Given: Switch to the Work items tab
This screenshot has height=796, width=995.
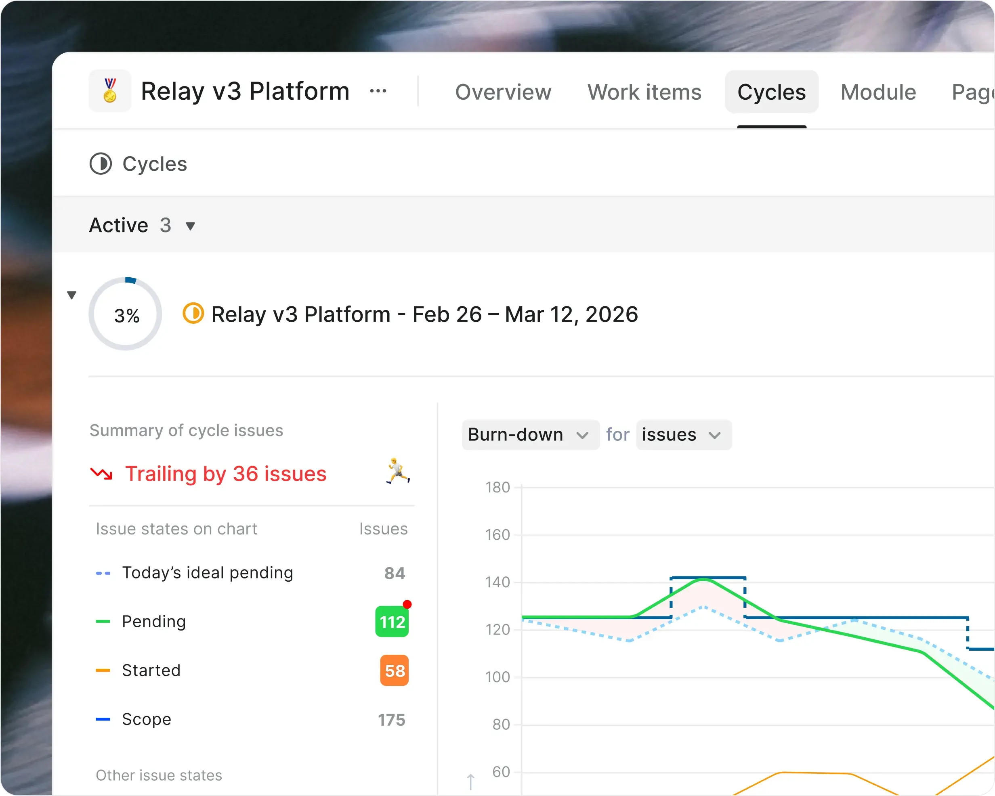Looking at the screenshot, I should tap(644, 92).
